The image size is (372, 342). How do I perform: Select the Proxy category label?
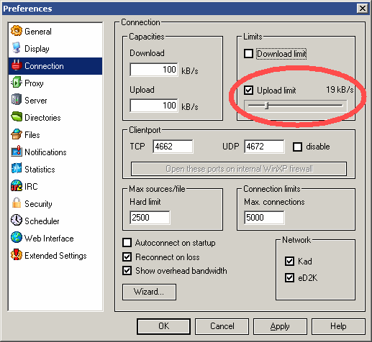pos(34,83)
